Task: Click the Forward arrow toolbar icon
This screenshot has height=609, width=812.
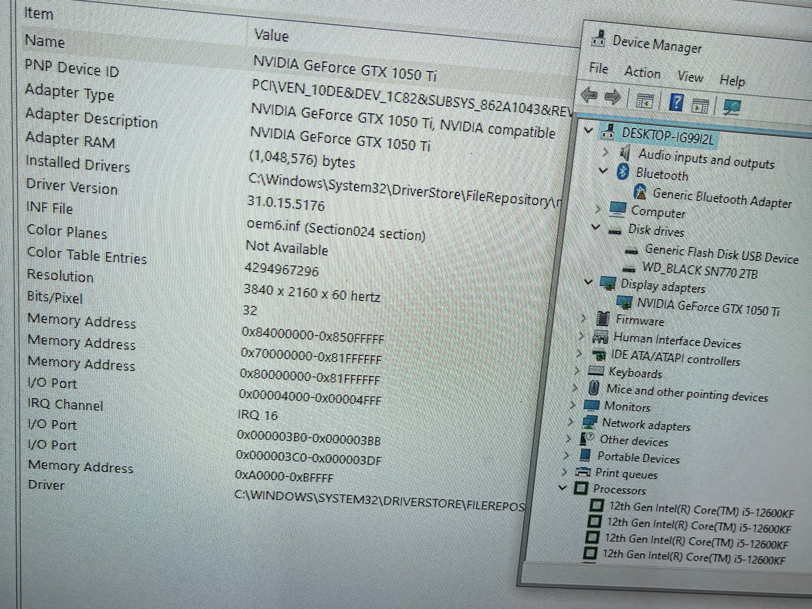Action: tap(613, 97)
